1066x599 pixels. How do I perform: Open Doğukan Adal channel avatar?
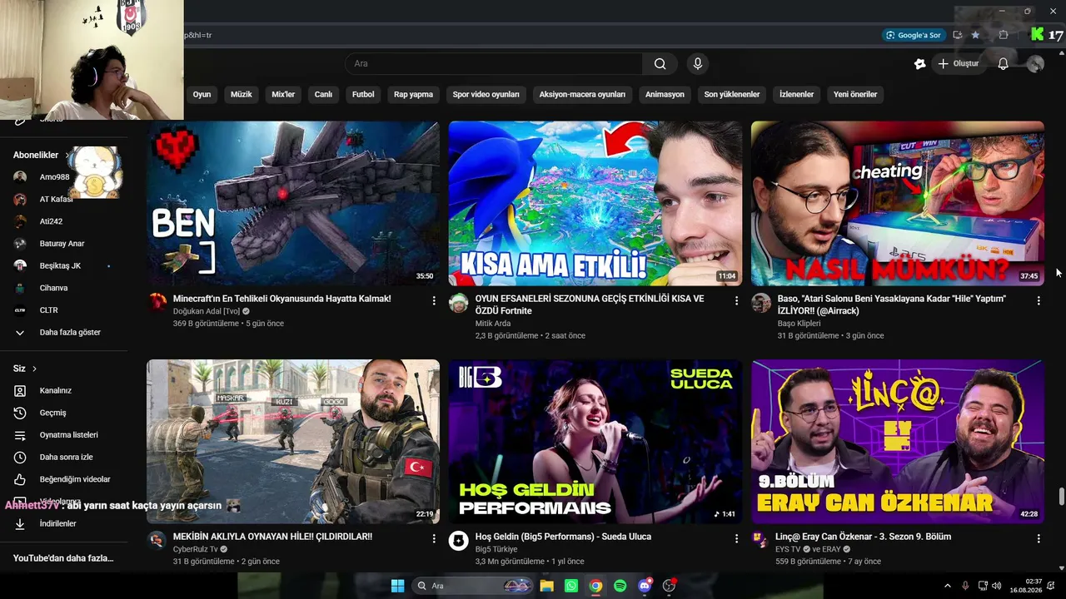[157, 302]
